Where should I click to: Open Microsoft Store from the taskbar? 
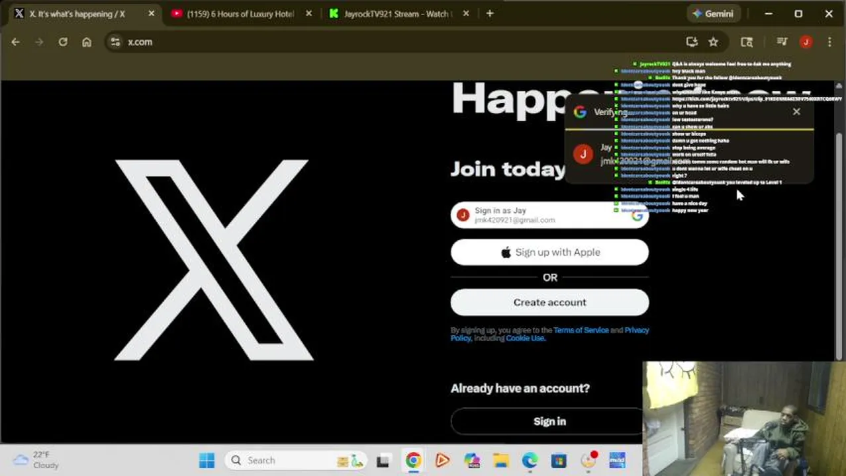[x=559, y=460]
